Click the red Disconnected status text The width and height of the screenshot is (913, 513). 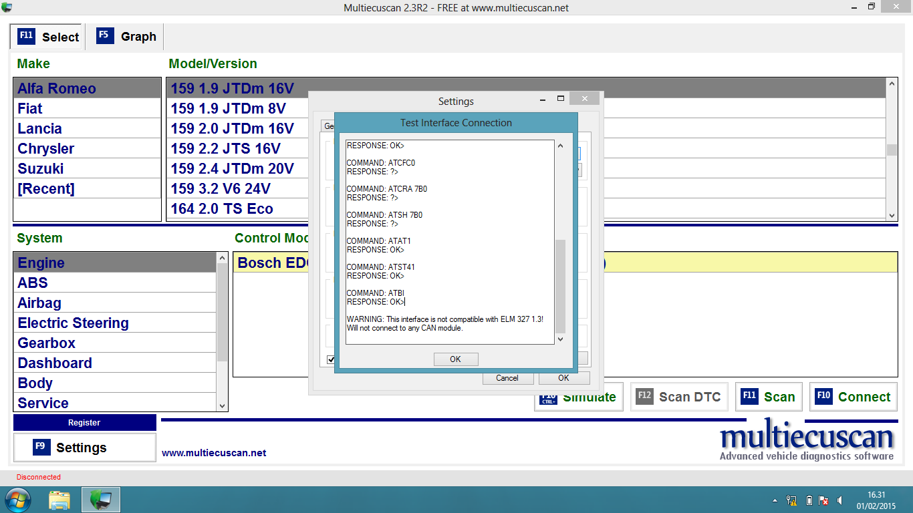39,477
